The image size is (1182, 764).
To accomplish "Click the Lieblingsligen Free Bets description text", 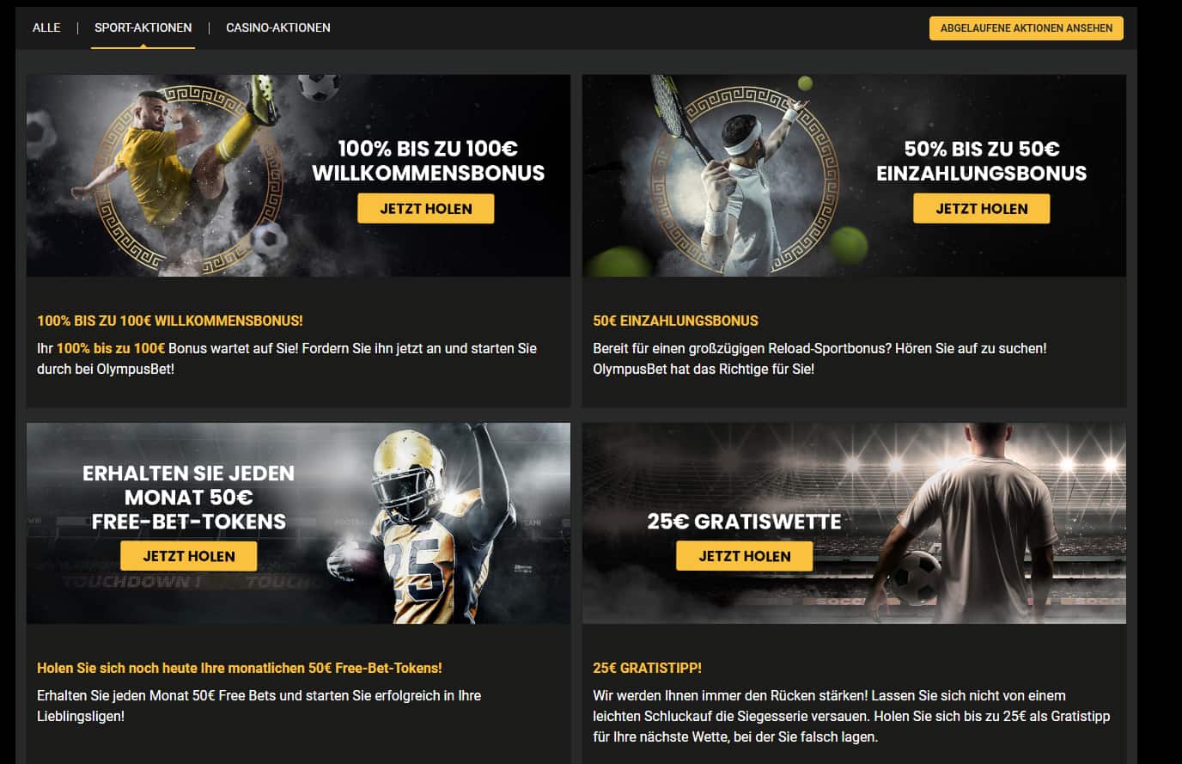I will click(x=259, y=706).
